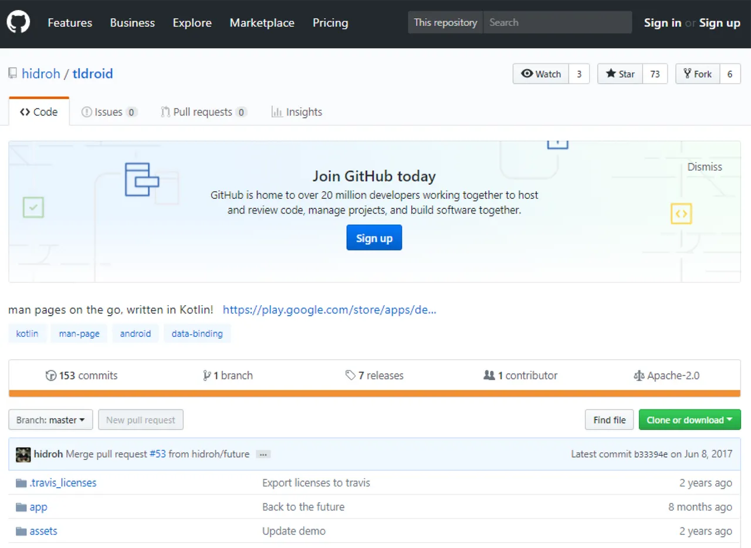Open the Back to the future commit message
The width and height of the screenshot is (751, 548).
click(x=303, y=507)
